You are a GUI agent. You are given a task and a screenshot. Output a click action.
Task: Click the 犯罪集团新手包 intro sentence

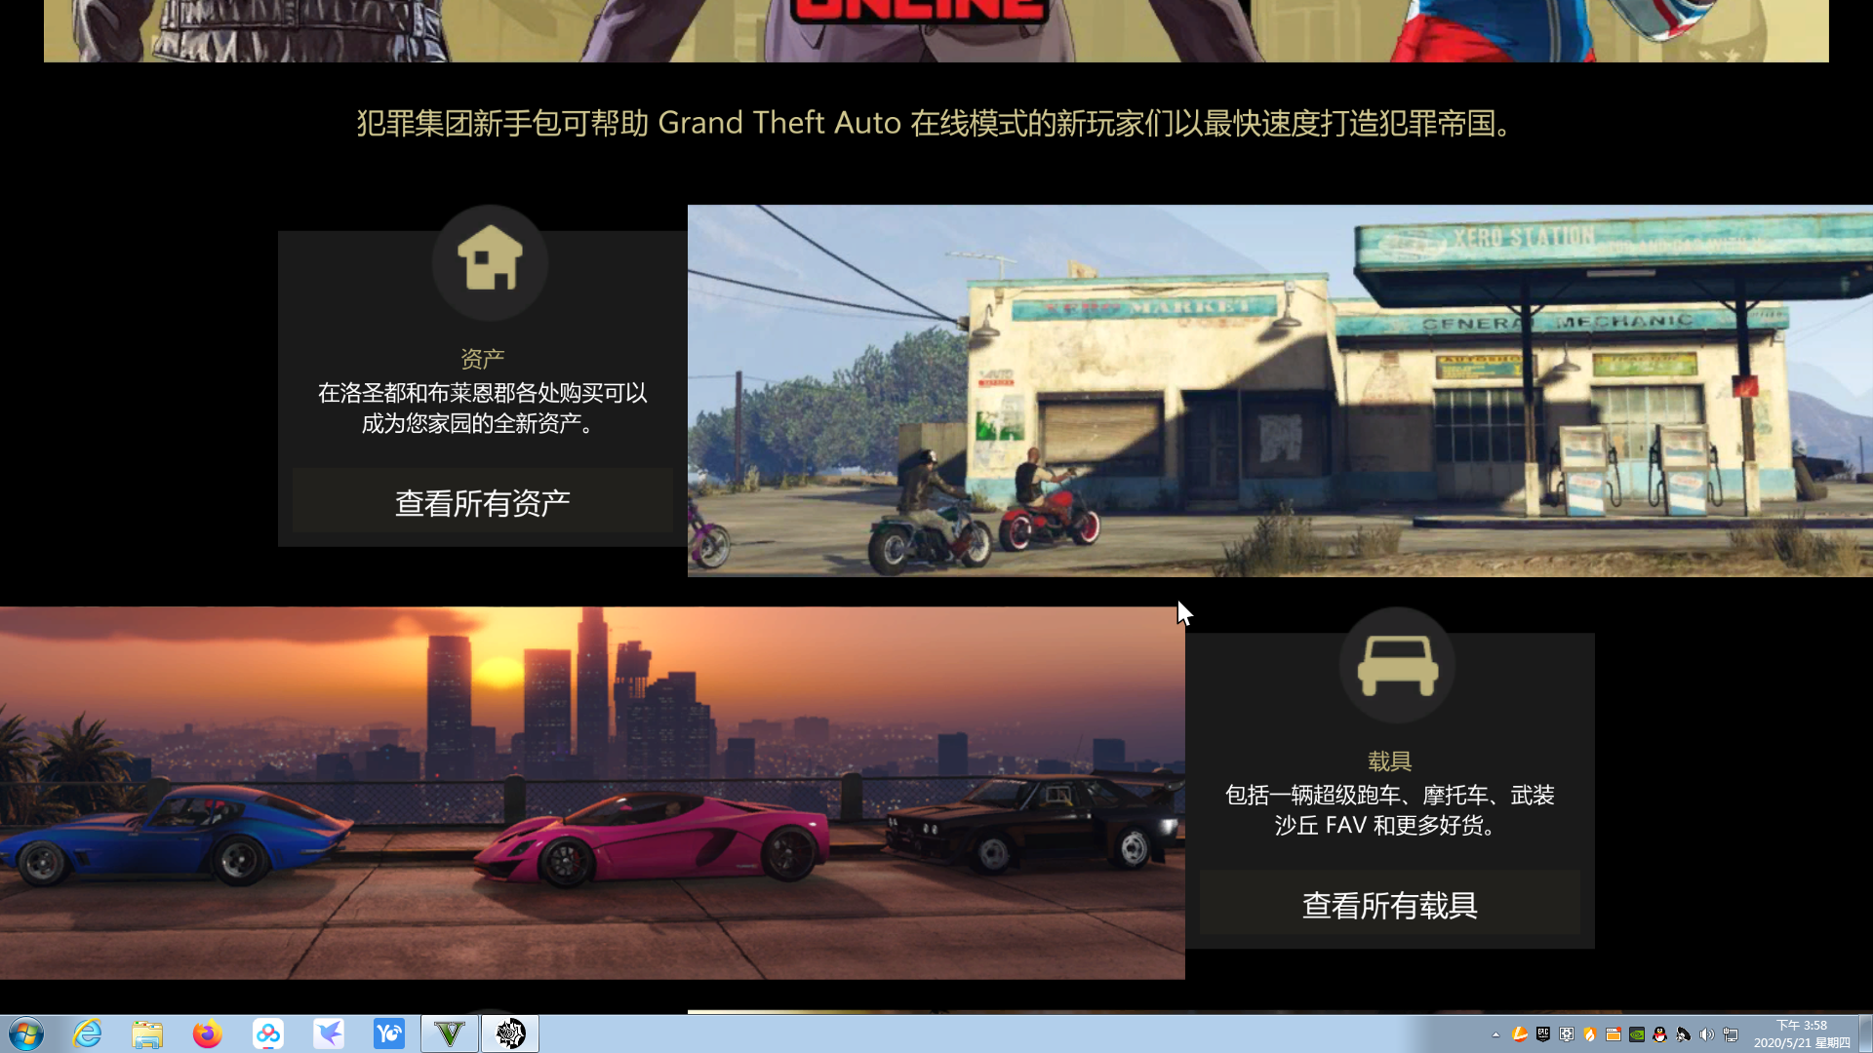(936, 124)
